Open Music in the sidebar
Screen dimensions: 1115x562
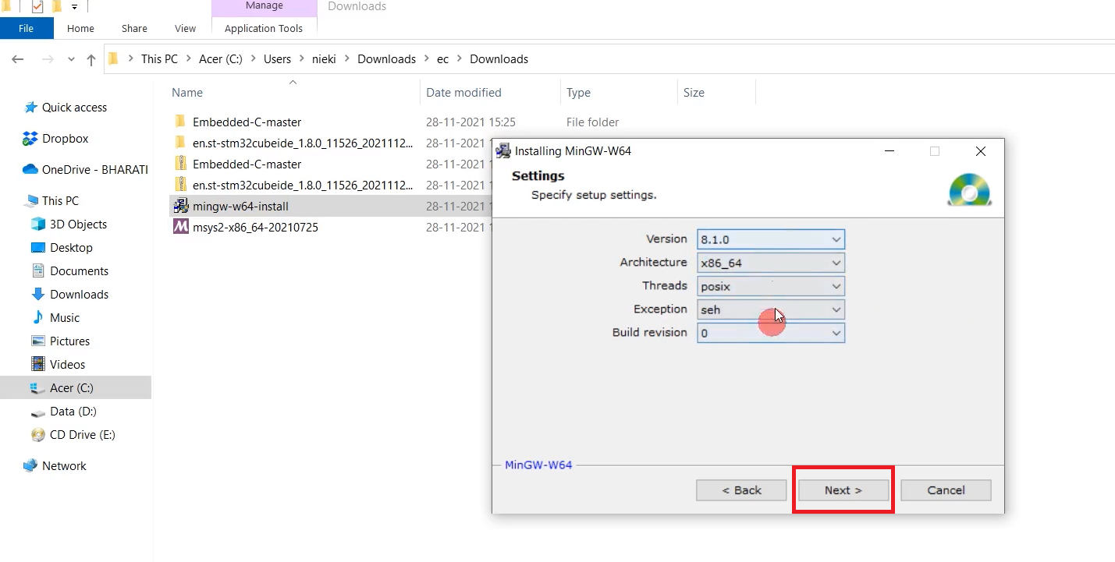click(65, 318)
